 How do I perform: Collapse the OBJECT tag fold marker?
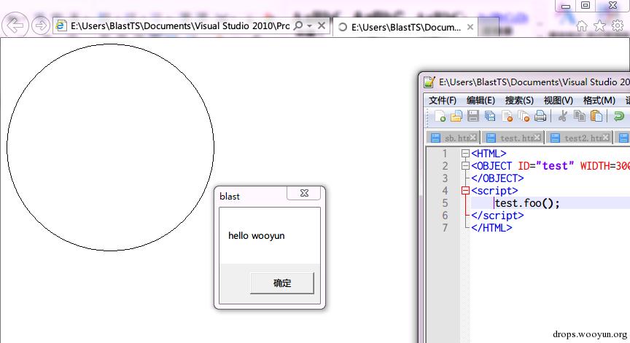465,166
